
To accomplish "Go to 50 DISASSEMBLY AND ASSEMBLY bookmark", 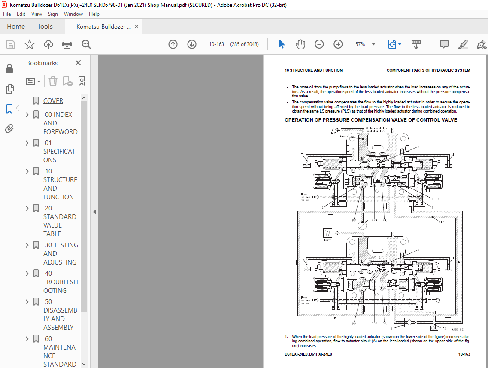I will (x=60, y=315).
